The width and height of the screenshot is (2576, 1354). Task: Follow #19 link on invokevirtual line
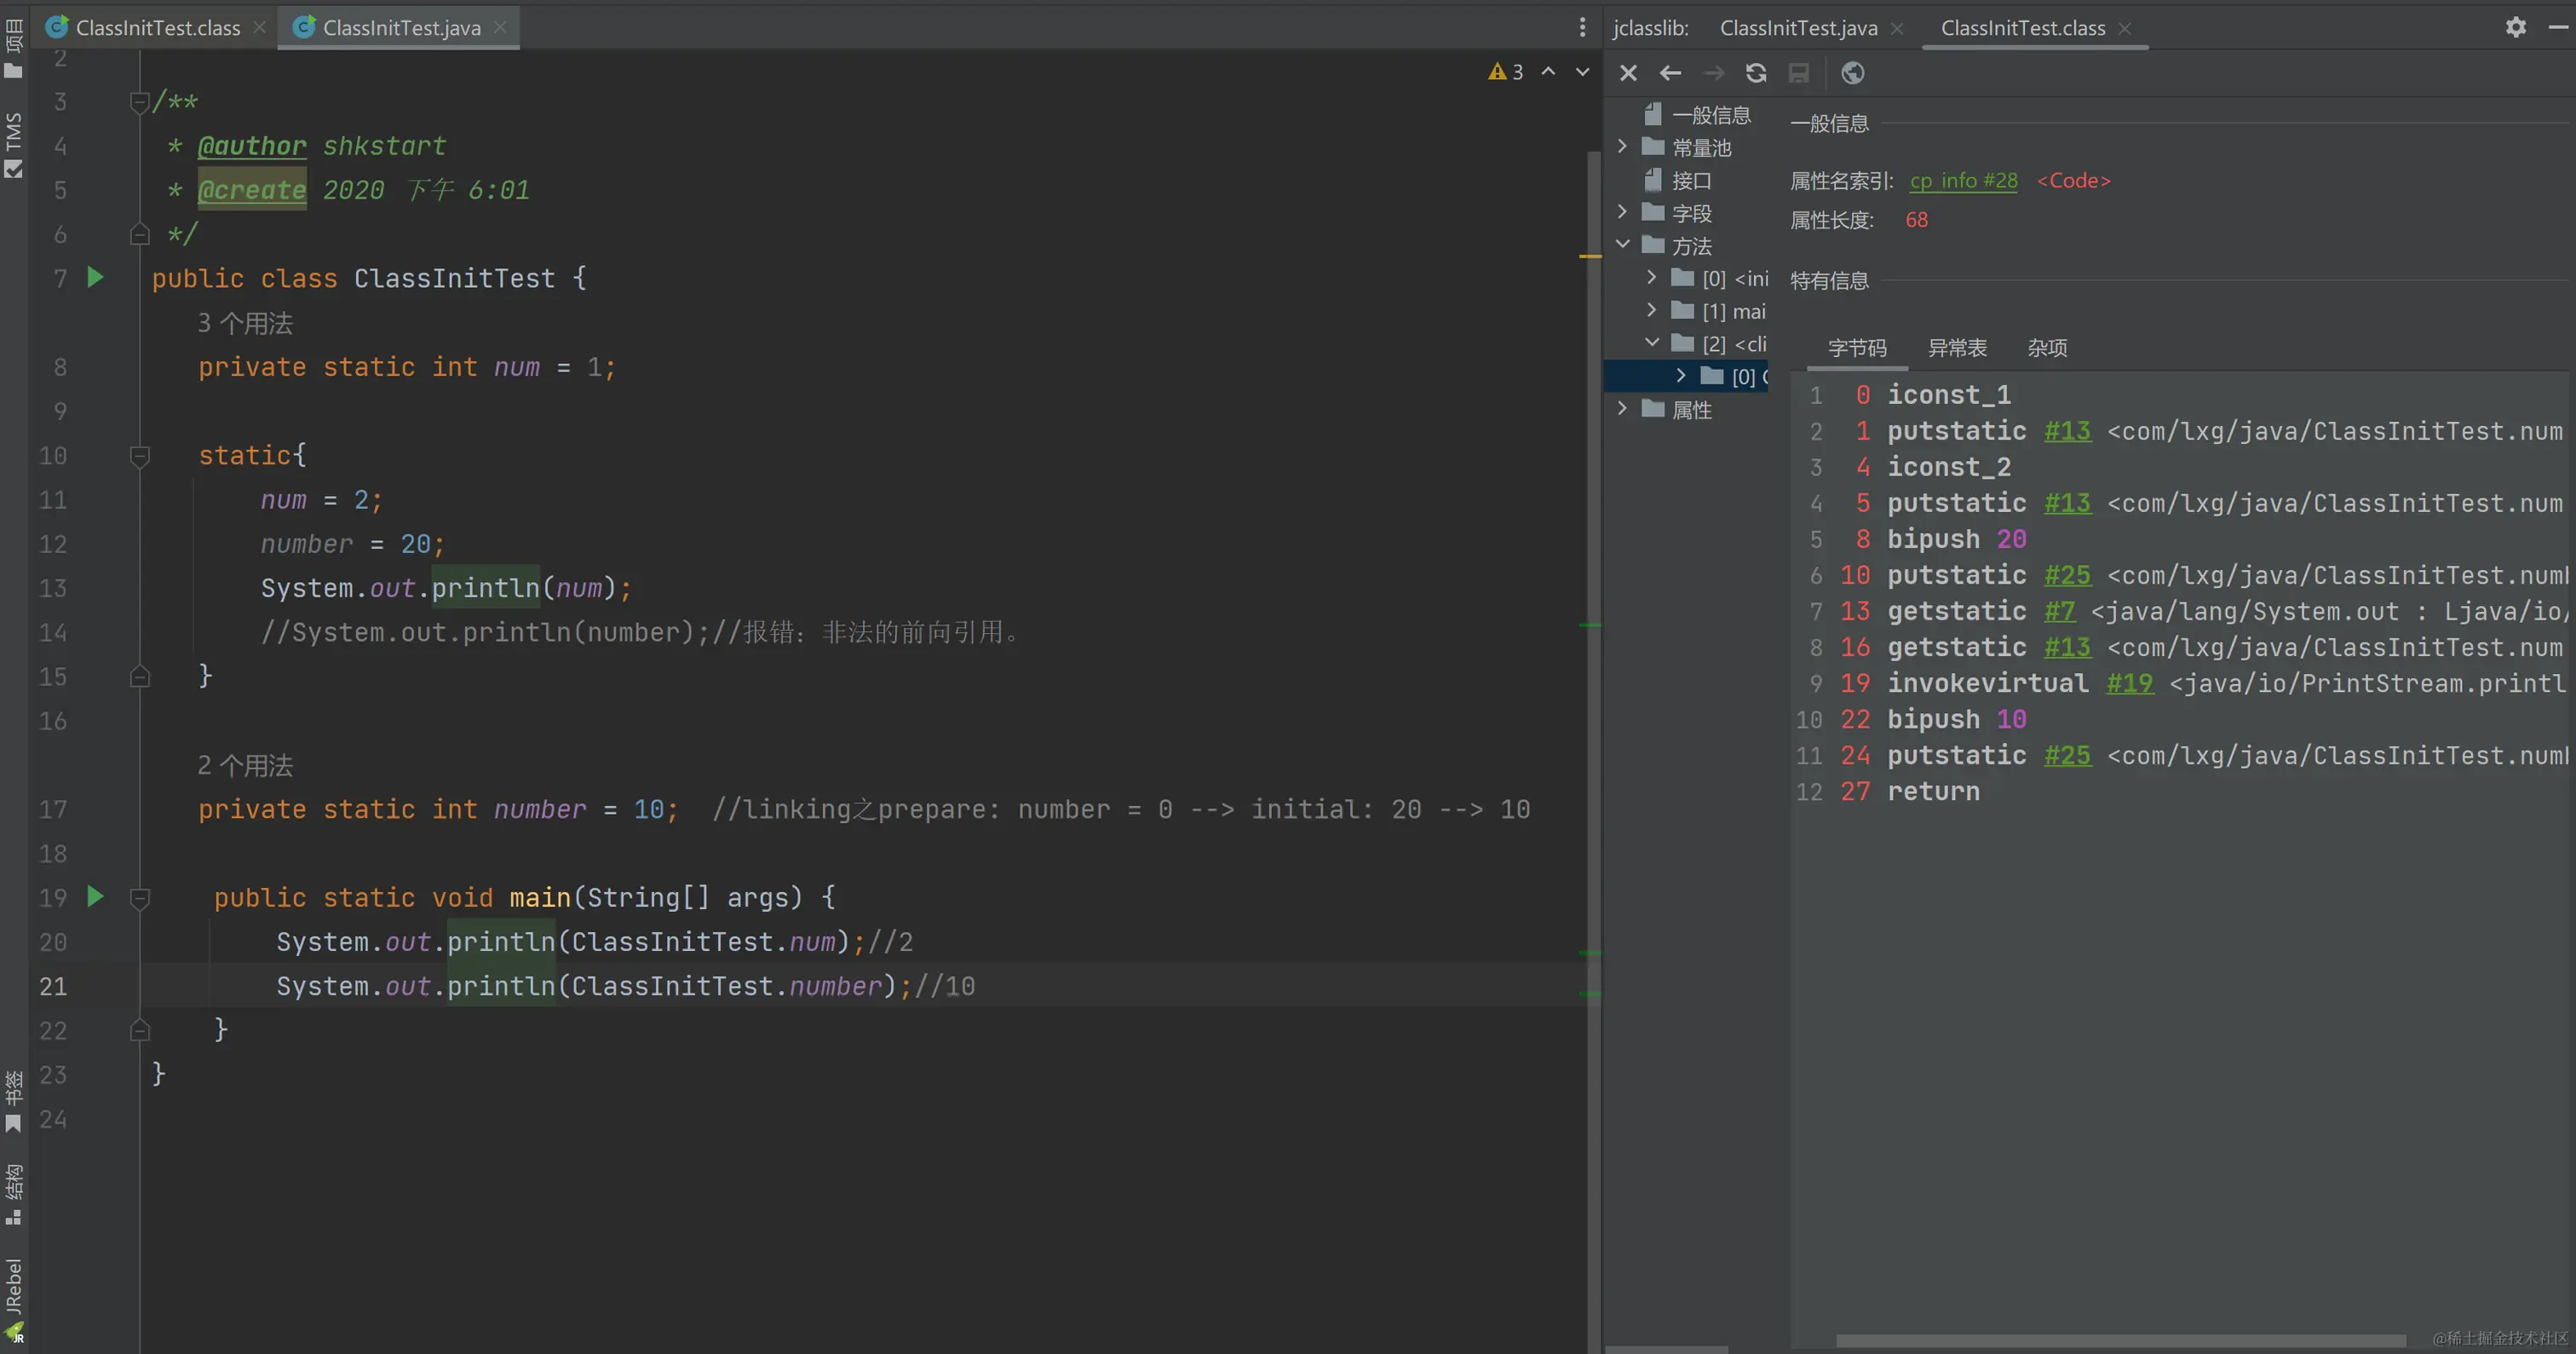coord(2129,683)
